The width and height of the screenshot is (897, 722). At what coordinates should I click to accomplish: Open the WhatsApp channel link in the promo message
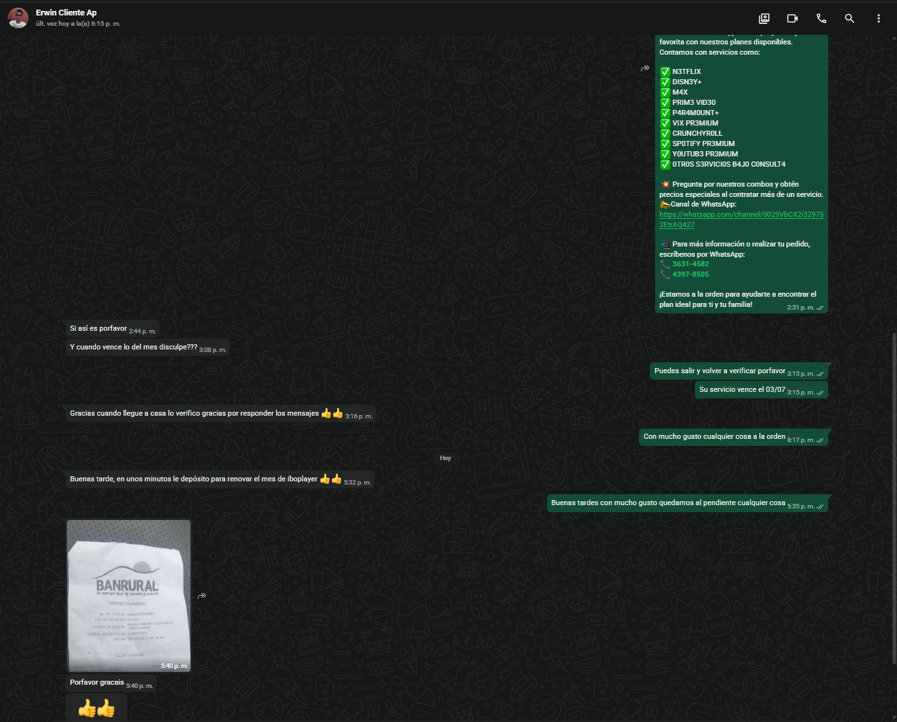741,219
